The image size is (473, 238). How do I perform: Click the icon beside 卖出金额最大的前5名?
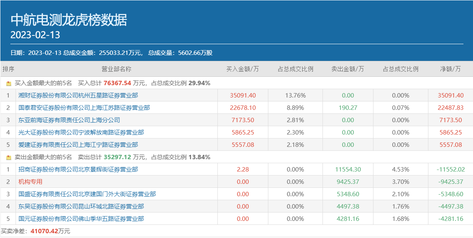[x=9, y=158]
